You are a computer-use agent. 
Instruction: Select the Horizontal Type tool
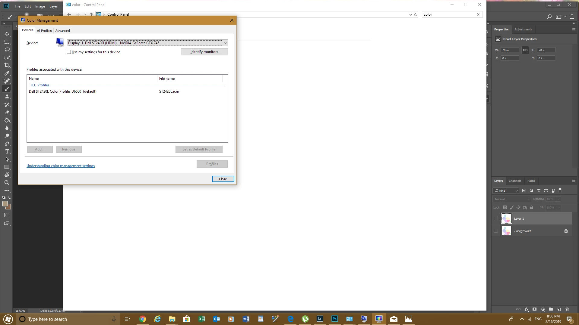pyautogui.click(x=7, y=151)
